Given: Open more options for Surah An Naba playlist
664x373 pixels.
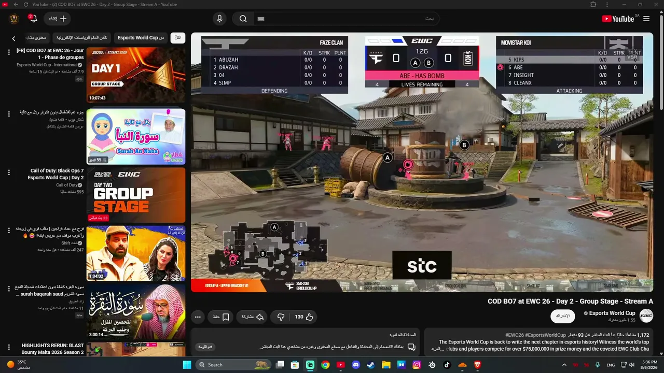Looking at the screenshot, I should coord(8,113).
